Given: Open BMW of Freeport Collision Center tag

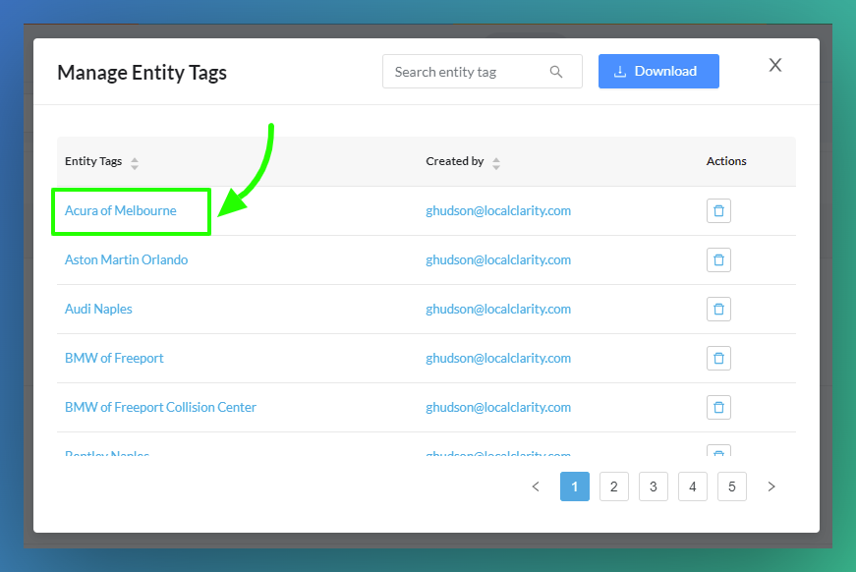Looking at the screenshot, I should click(160, 407).
